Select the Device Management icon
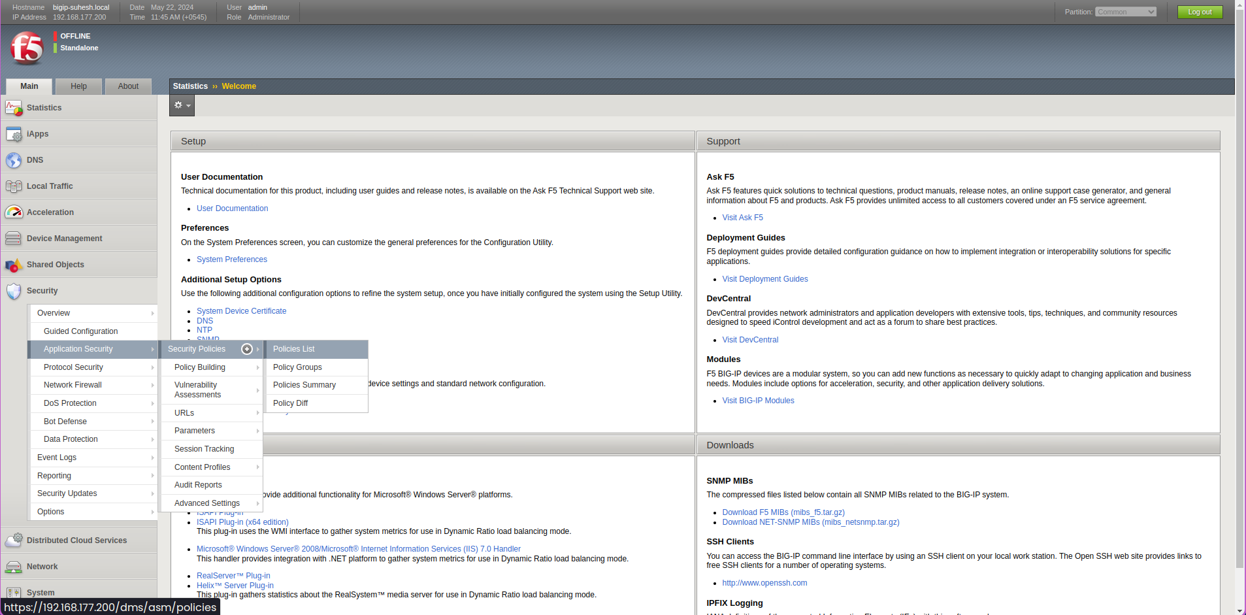 click(x=14, y=239)
